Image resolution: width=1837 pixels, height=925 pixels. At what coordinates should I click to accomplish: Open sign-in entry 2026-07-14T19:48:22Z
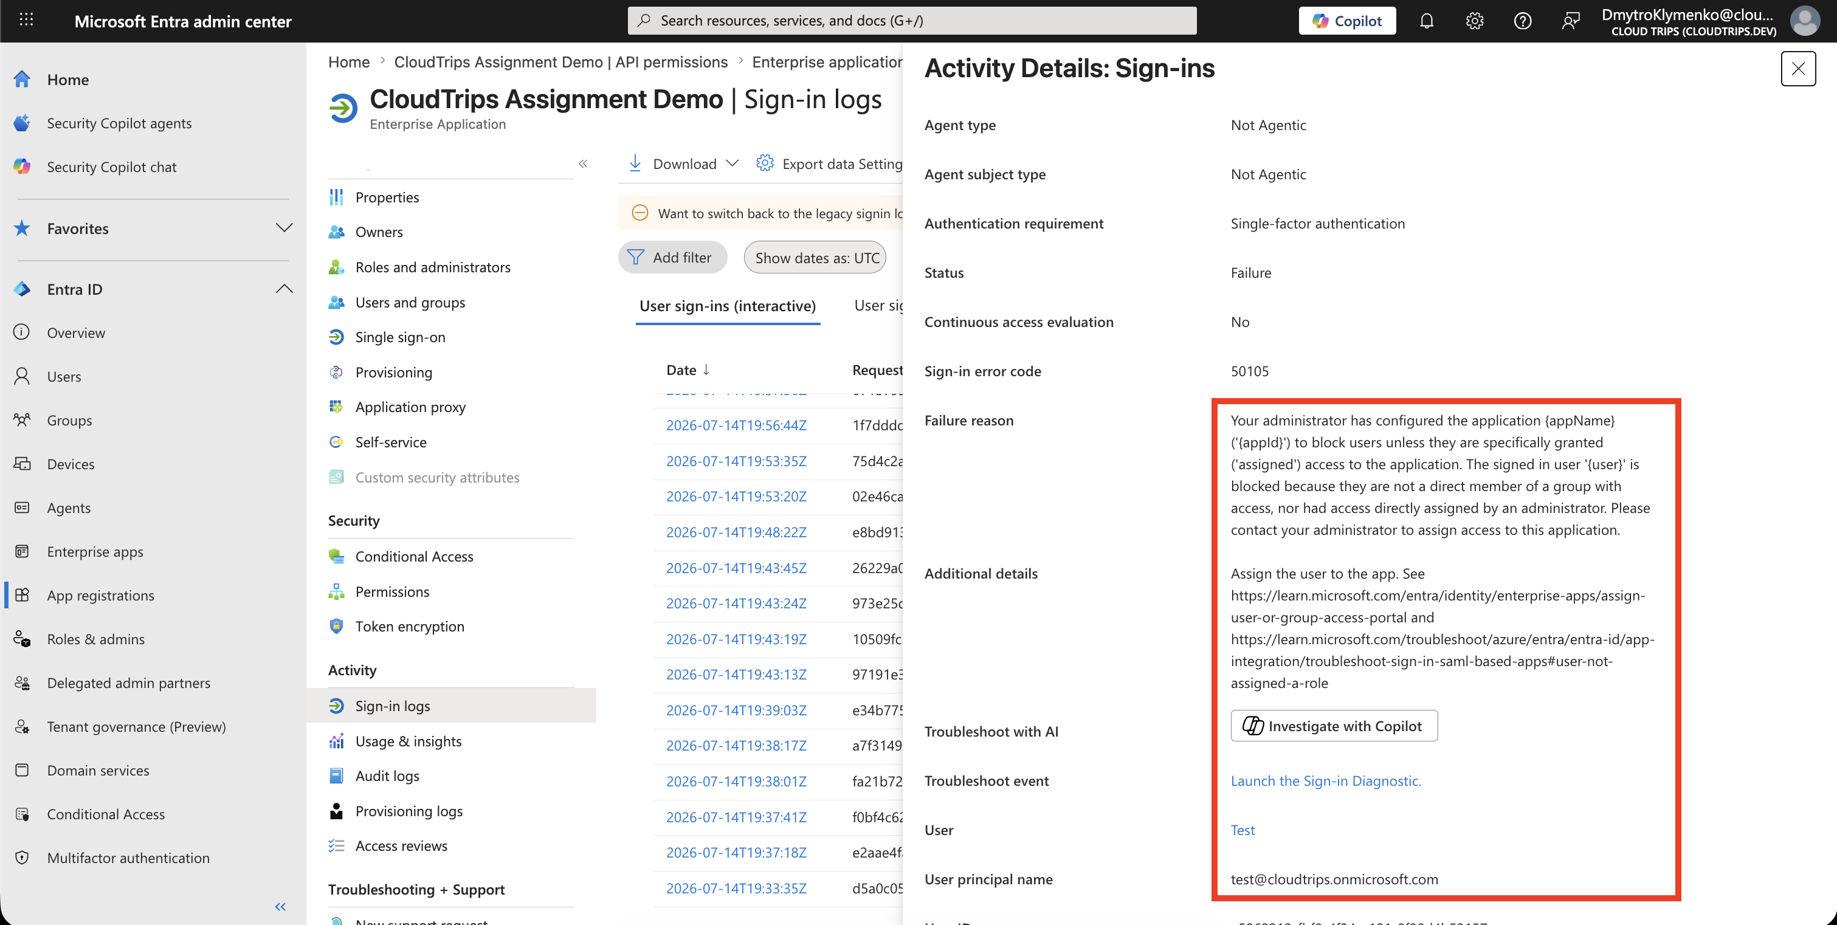[736, 532]
